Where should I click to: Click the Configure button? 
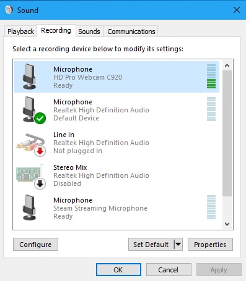pyautogui.click(x=35, y=245)
